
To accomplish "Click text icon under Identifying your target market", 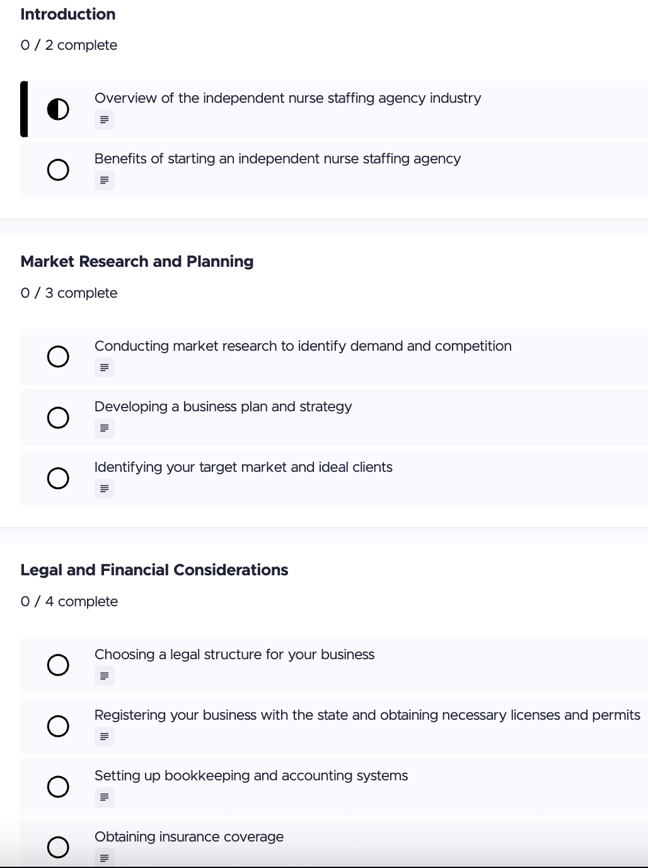I will tap(105, 489).
